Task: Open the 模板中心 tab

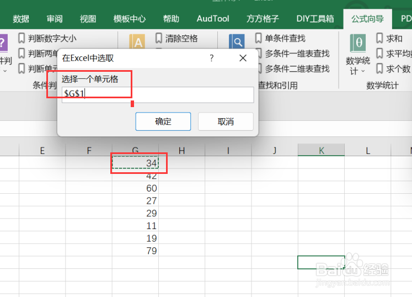Action: pyautogui.click(x=130, y=19)
